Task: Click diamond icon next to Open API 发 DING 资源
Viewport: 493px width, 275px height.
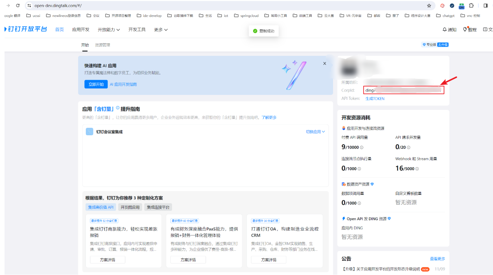Action: tap(389, 219)
